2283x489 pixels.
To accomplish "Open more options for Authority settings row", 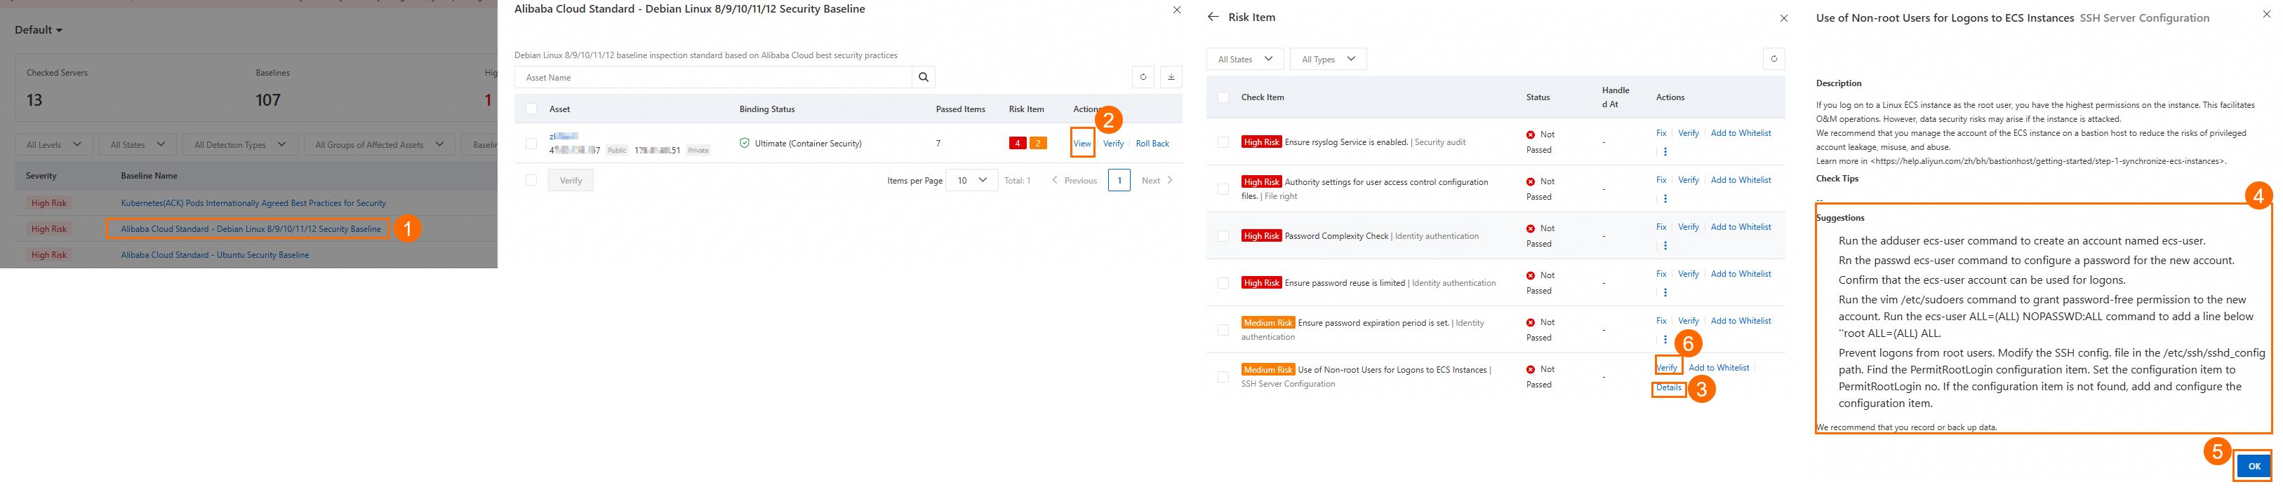I will tap(1665, 199).
